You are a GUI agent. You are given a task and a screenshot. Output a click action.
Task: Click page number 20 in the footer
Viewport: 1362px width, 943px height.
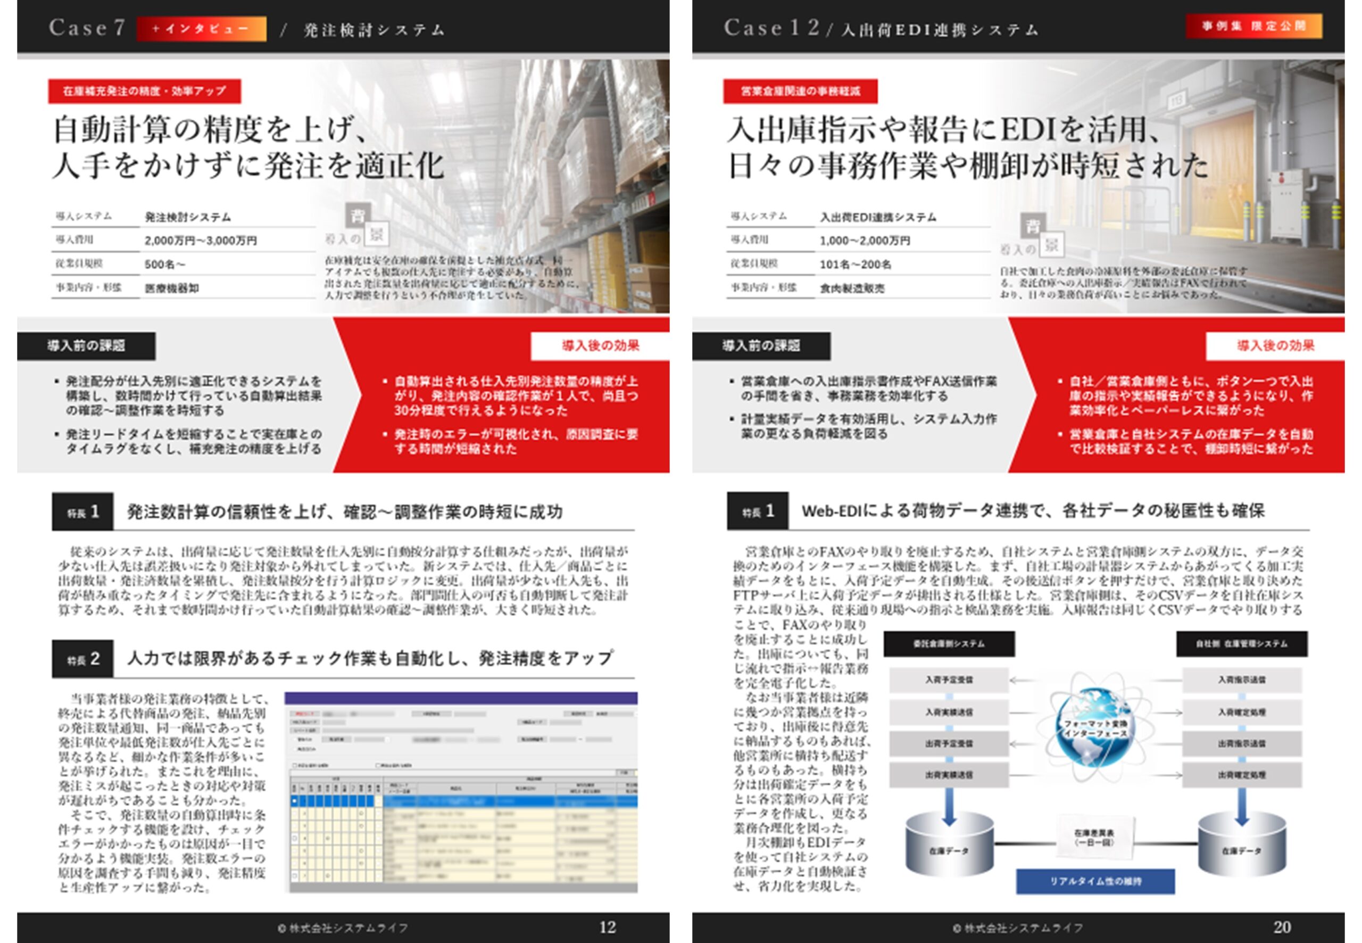click(1282, 927)
